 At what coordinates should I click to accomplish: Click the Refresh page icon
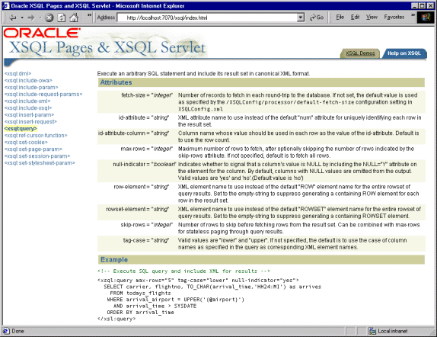click(62, 18)
